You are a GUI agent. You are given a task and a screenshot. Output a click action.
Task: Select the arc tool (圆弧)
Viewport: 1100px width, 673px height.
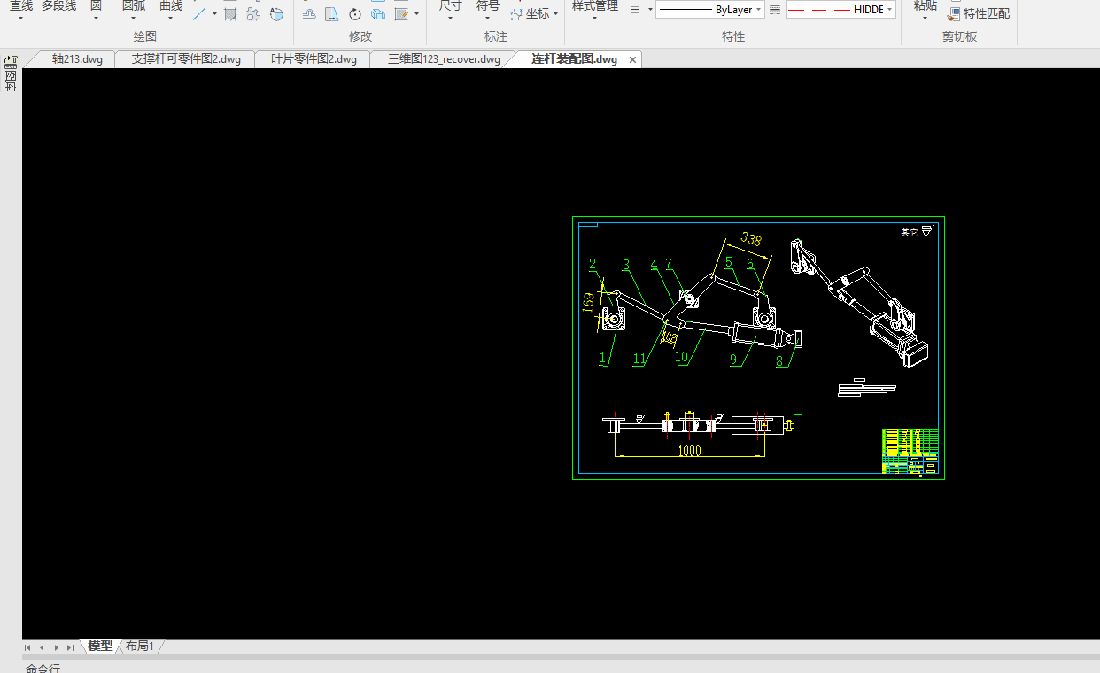(134, 6)
